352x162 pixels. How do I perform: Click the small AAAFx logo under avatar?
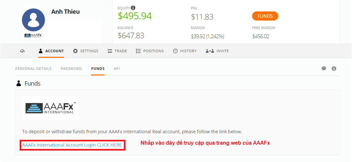[x=33, y=35]
